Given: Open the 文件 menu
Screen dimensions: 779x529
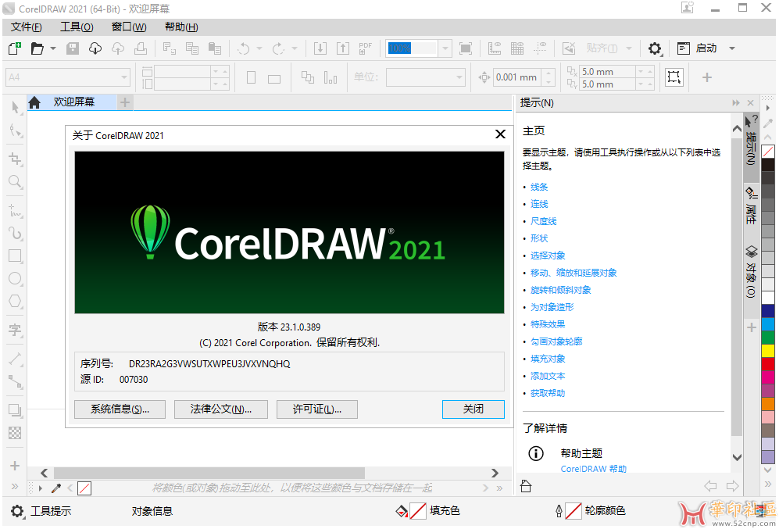Looking at the screenshot, I should click(x=27, y=27).
